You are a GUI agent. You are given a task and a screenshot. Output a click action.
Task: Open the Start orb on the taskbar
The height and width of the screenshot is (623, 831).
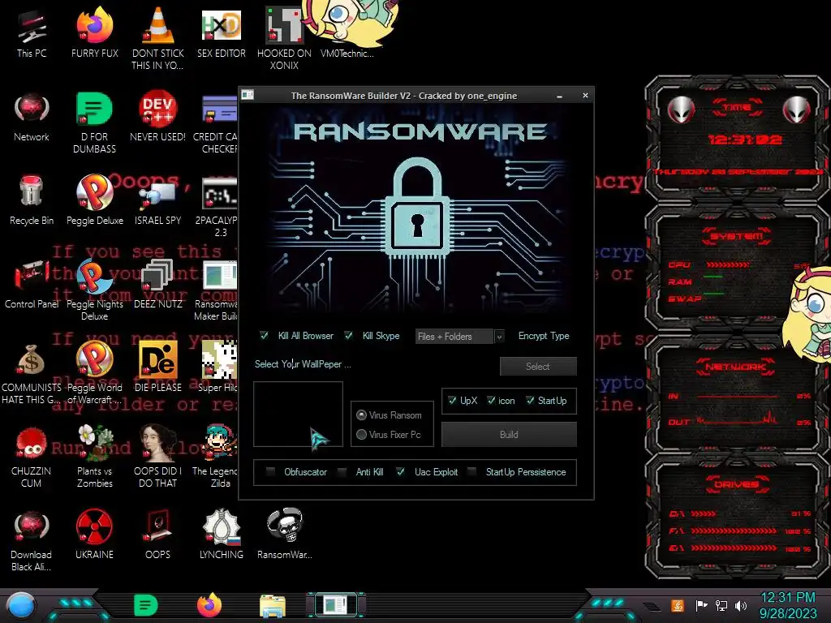[20, 605]
